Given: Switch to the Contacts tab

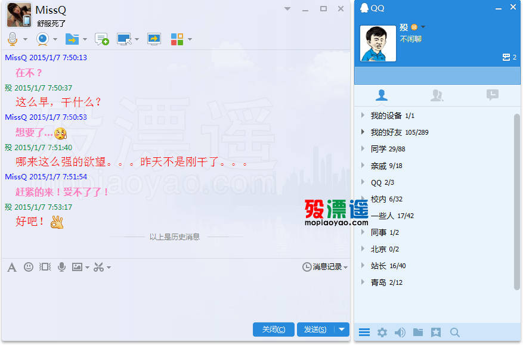Looking at the screenshot, I should pos(382,95).
